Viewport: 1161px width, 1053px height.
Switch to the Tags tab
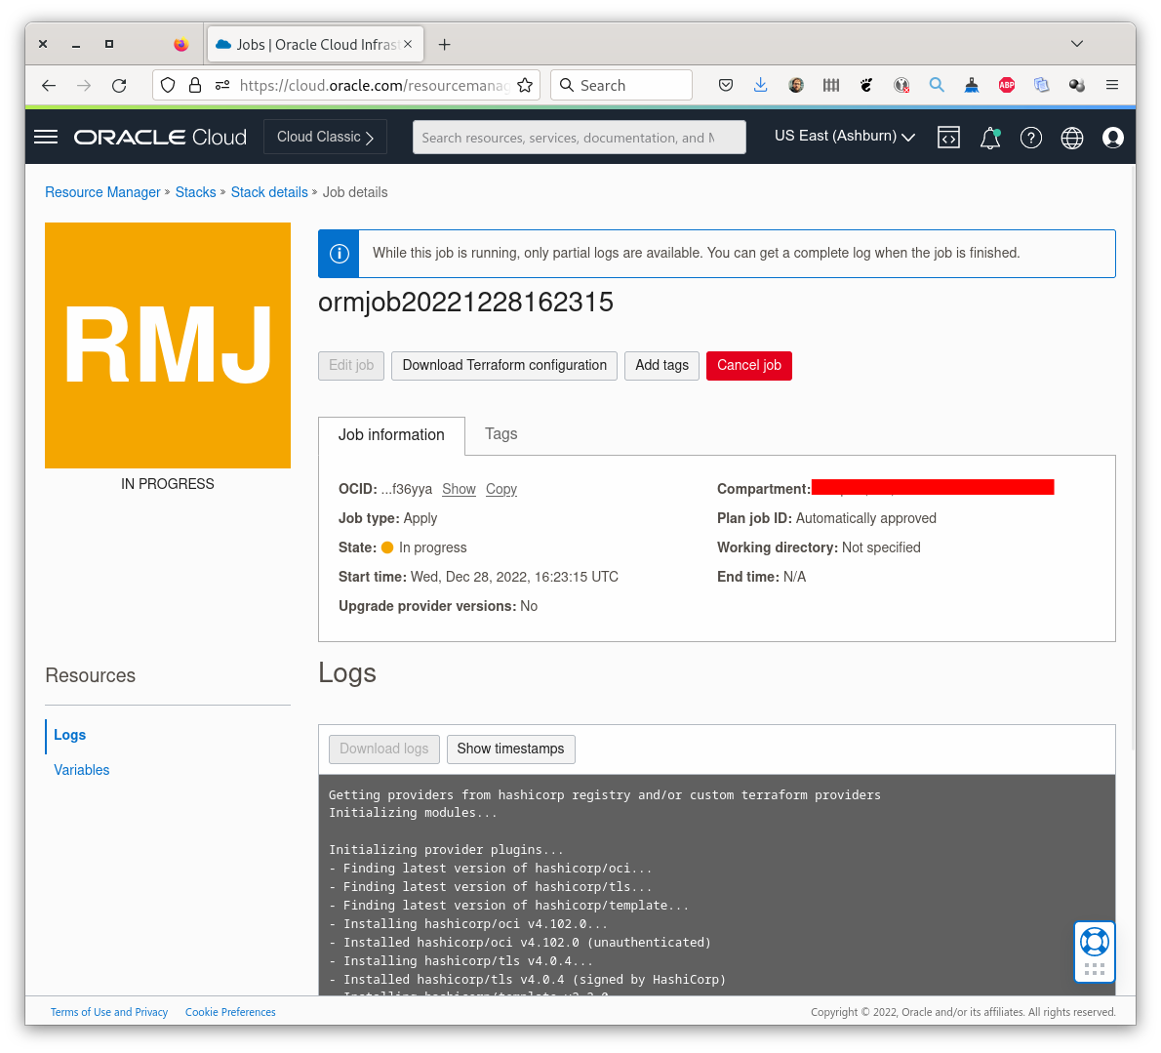tap(500, 434)
